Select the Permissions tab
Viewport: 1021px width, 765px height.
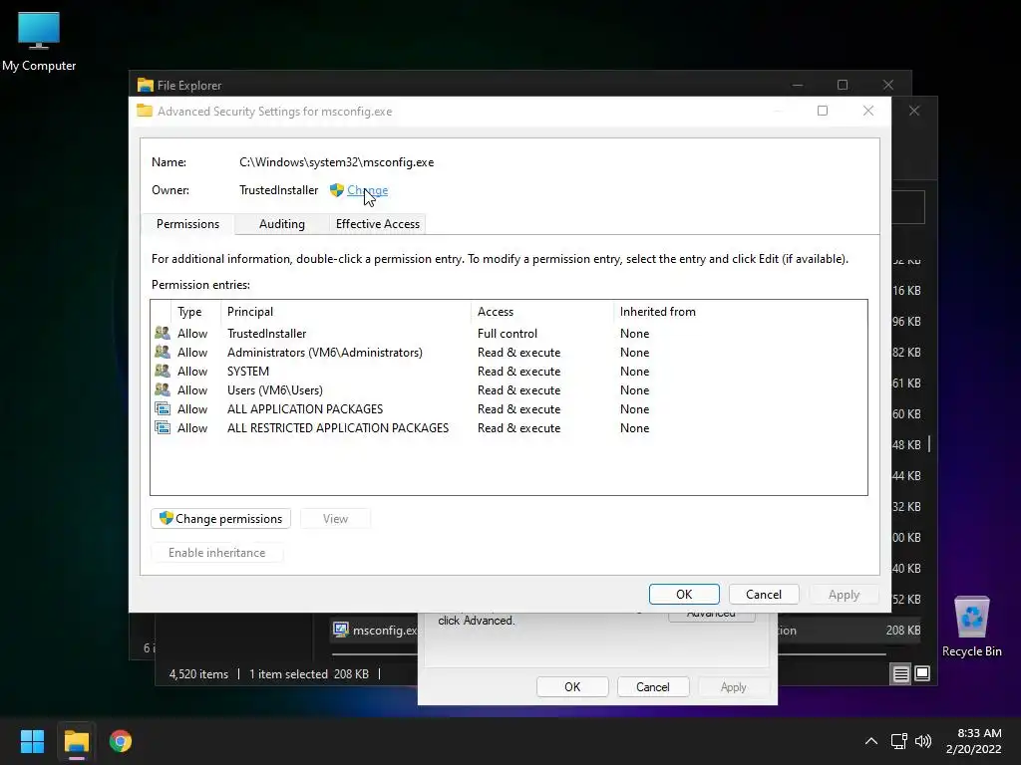187,224
